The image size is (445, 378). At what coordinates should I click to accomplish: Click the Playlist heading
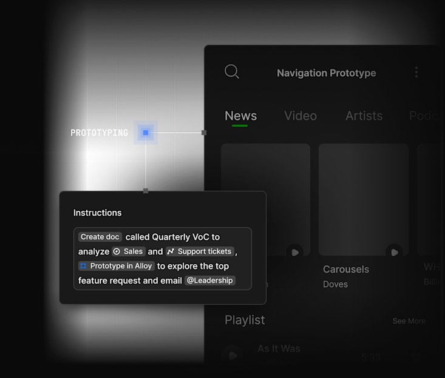pos(245,320)
